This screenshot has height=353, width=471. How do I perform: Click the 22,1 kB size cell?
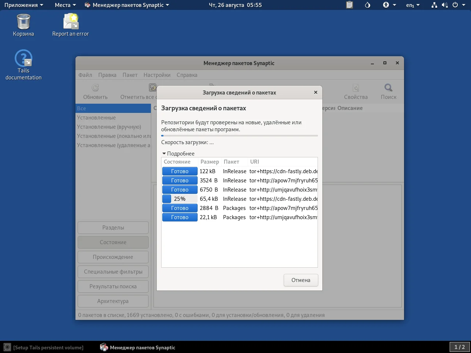coord(208,217)
